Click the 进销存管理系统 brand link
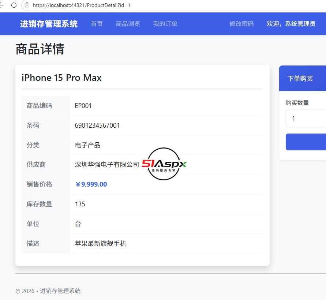 tap(49, 24)
